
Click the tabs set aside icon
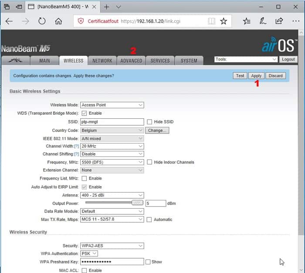[7, 7]
